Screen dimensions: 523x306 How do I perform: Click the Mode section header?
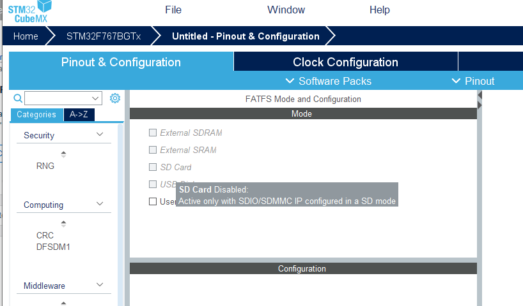click(x=303, y=113)
